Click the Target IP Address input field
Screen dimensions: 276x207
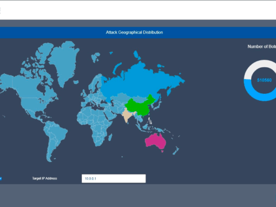click(x=114, y=178)
